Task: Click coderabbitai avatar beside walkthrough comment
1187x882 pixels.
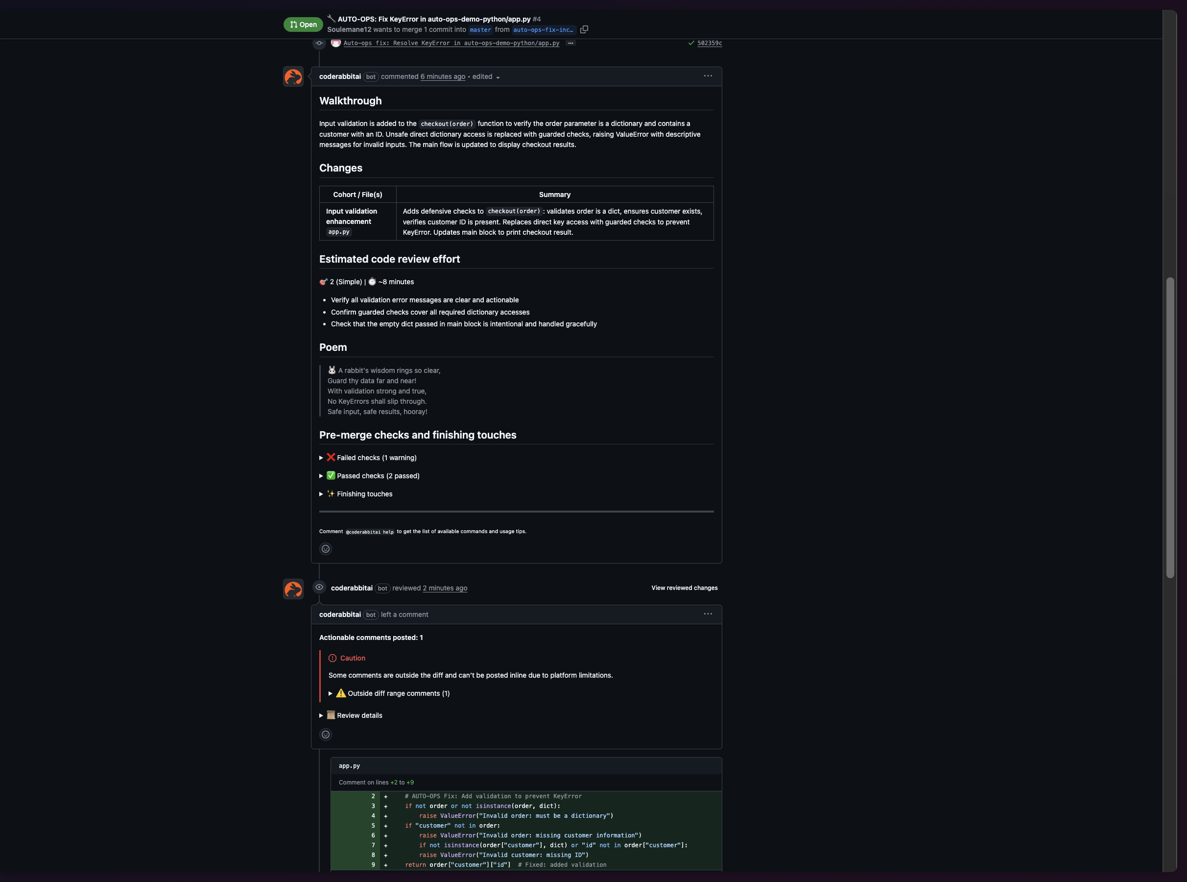Action: pos(293,77)
